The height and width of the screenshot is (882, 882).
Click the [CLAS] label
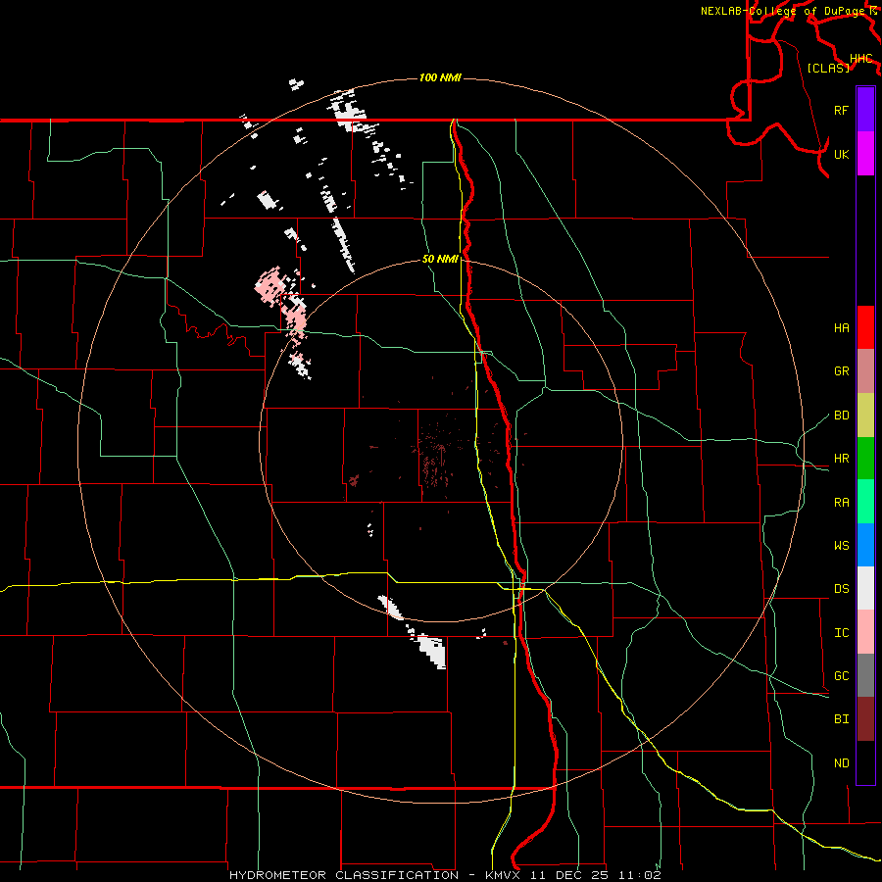tap(827, 68)
